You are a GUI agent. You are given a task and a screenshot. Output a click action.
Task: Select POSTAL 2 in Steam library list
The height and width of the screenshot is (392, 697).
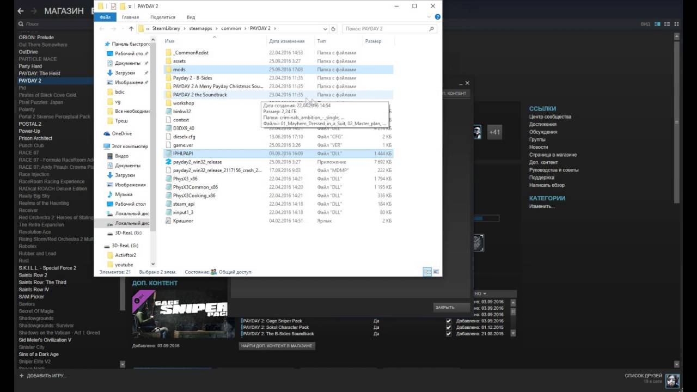coord(30,124)
